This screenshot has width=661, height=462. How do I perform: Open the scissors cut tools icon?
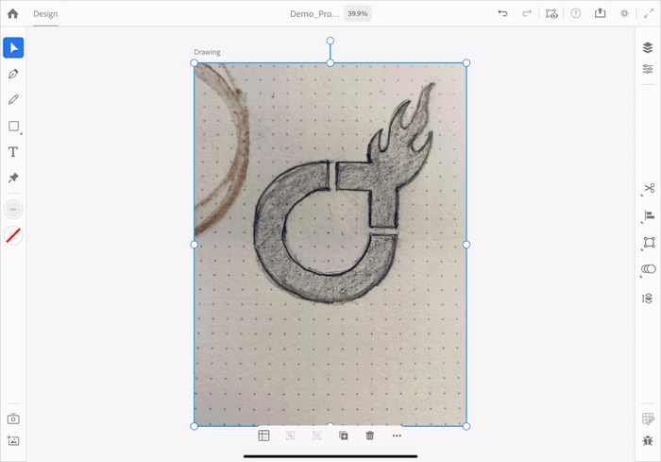coord(649,189)
